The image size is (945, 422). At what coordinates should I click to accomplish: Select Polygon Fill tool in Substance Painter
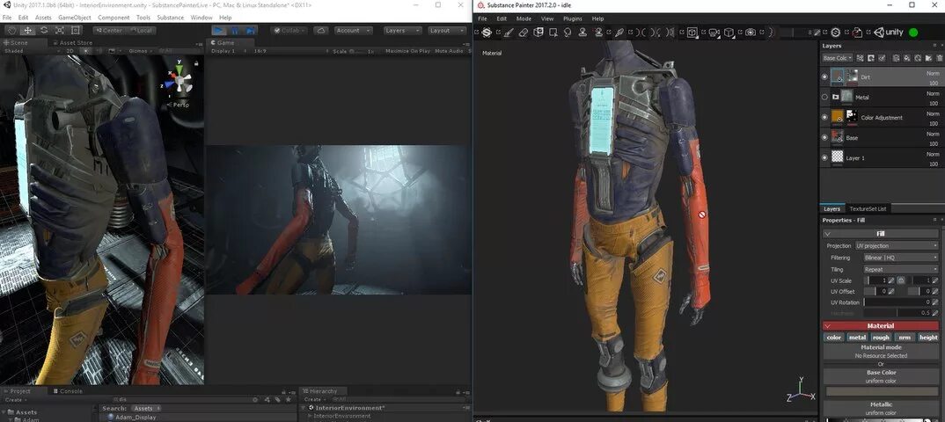553,33
